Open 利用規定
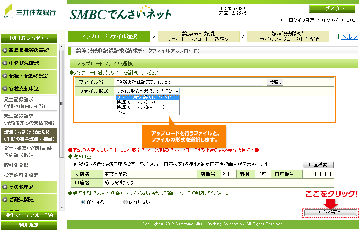Screen dimensions: 359x230 (29, 225)
